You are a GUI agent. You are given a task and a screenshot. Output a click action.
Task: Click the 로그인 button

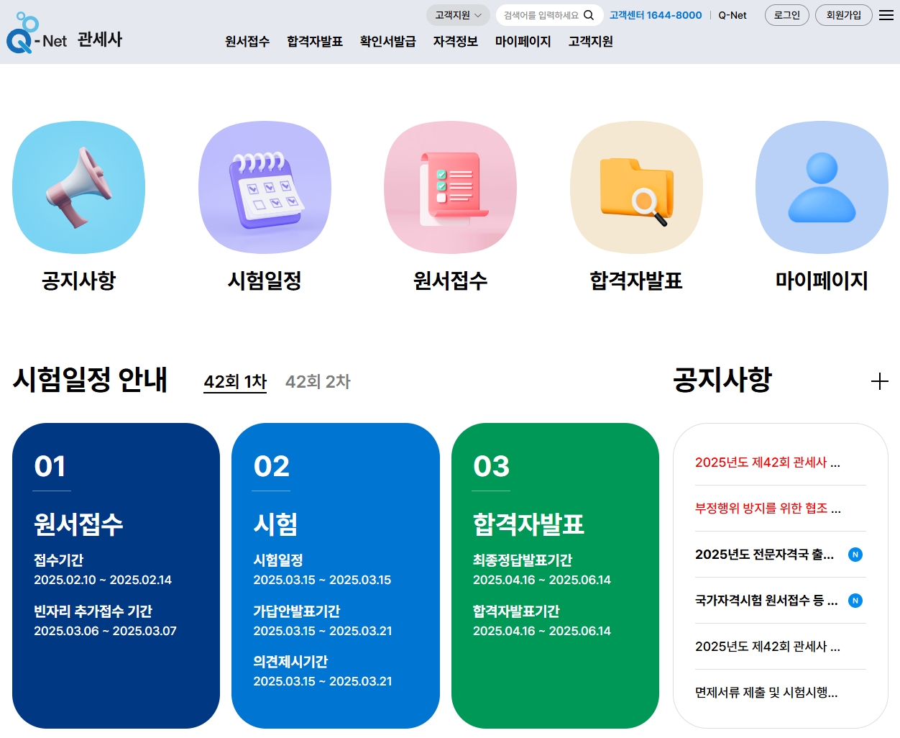786,14
